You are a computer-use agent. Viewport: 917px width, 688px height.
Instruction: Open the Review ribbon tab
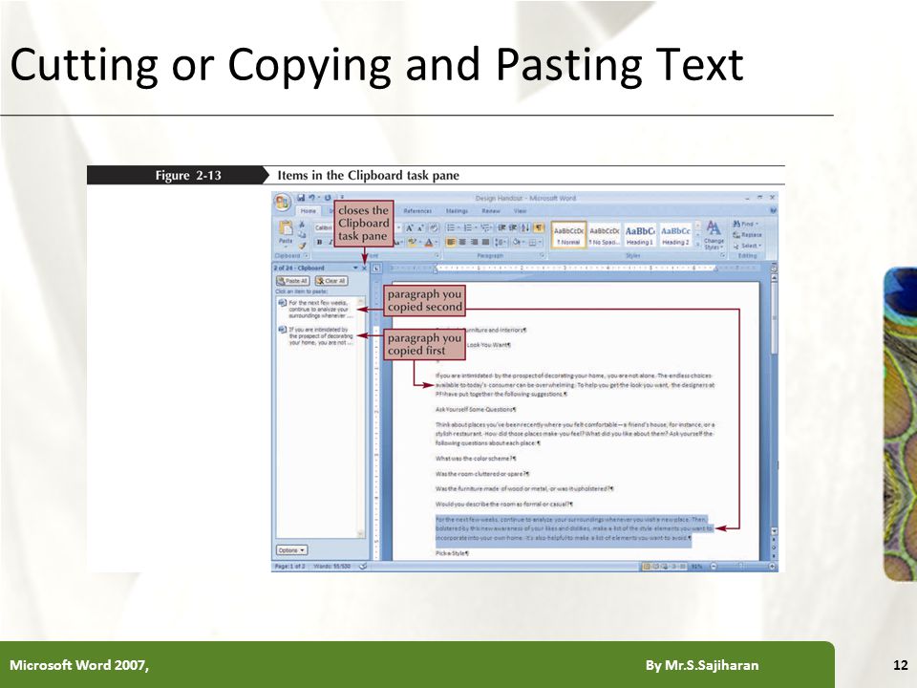coord(490,210)
